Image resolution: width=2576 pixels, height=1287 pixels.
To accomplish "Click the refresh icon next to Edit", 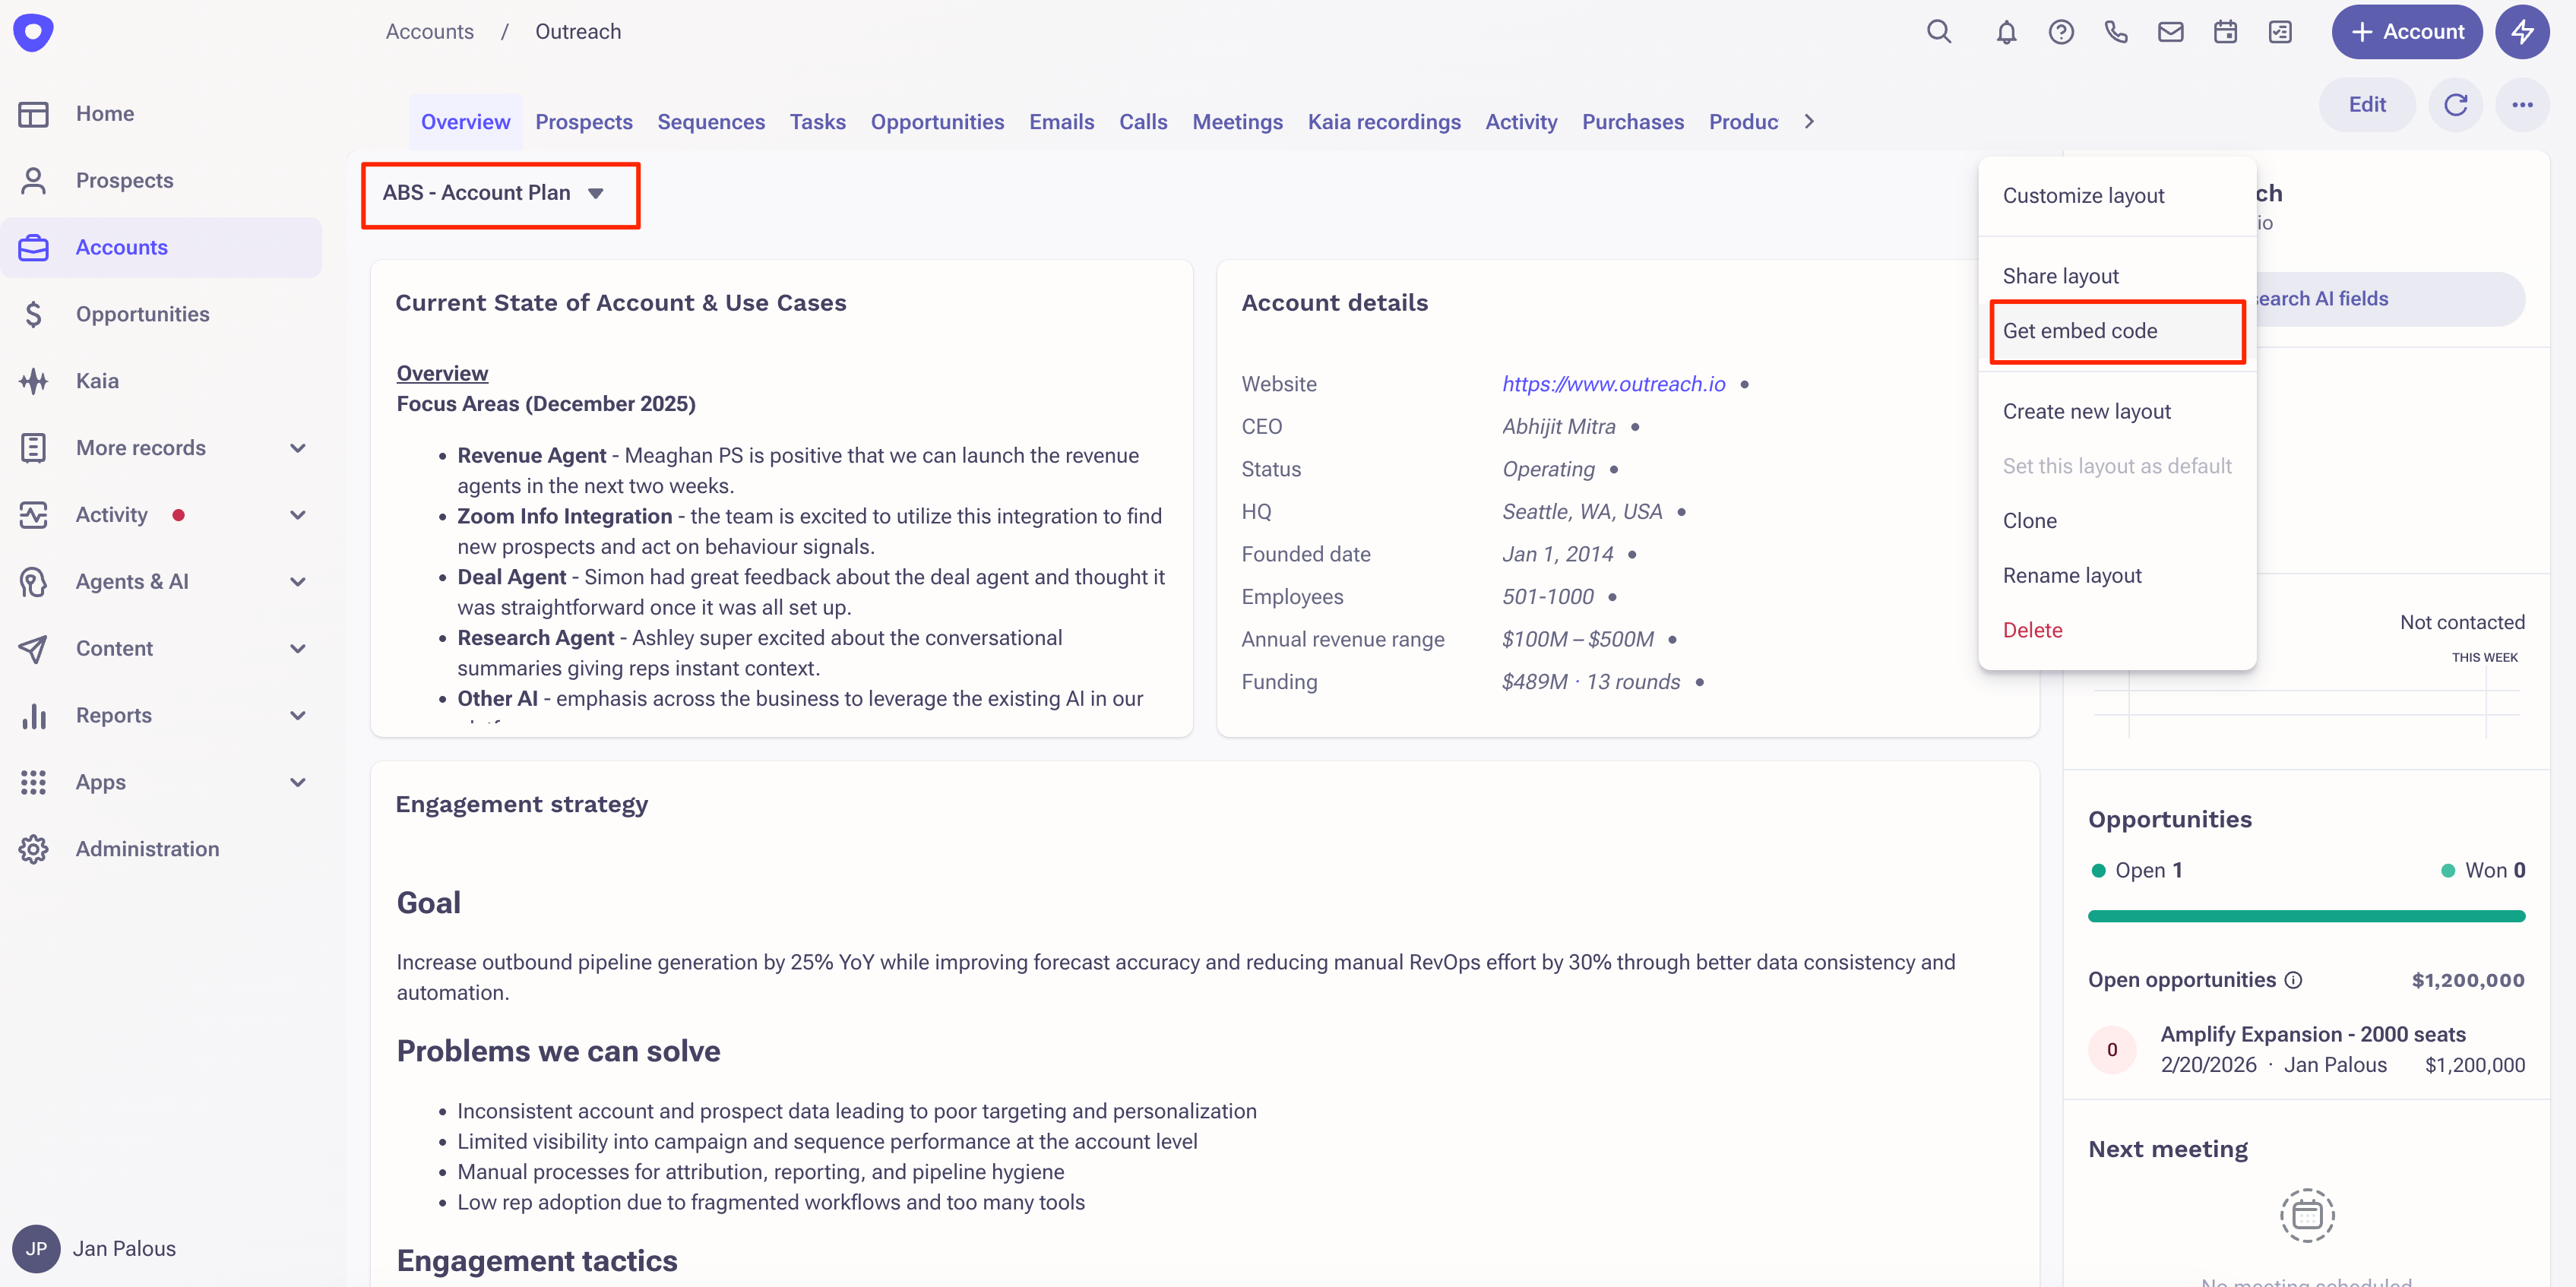I will pyautogui.click(x=2456, y=105).
